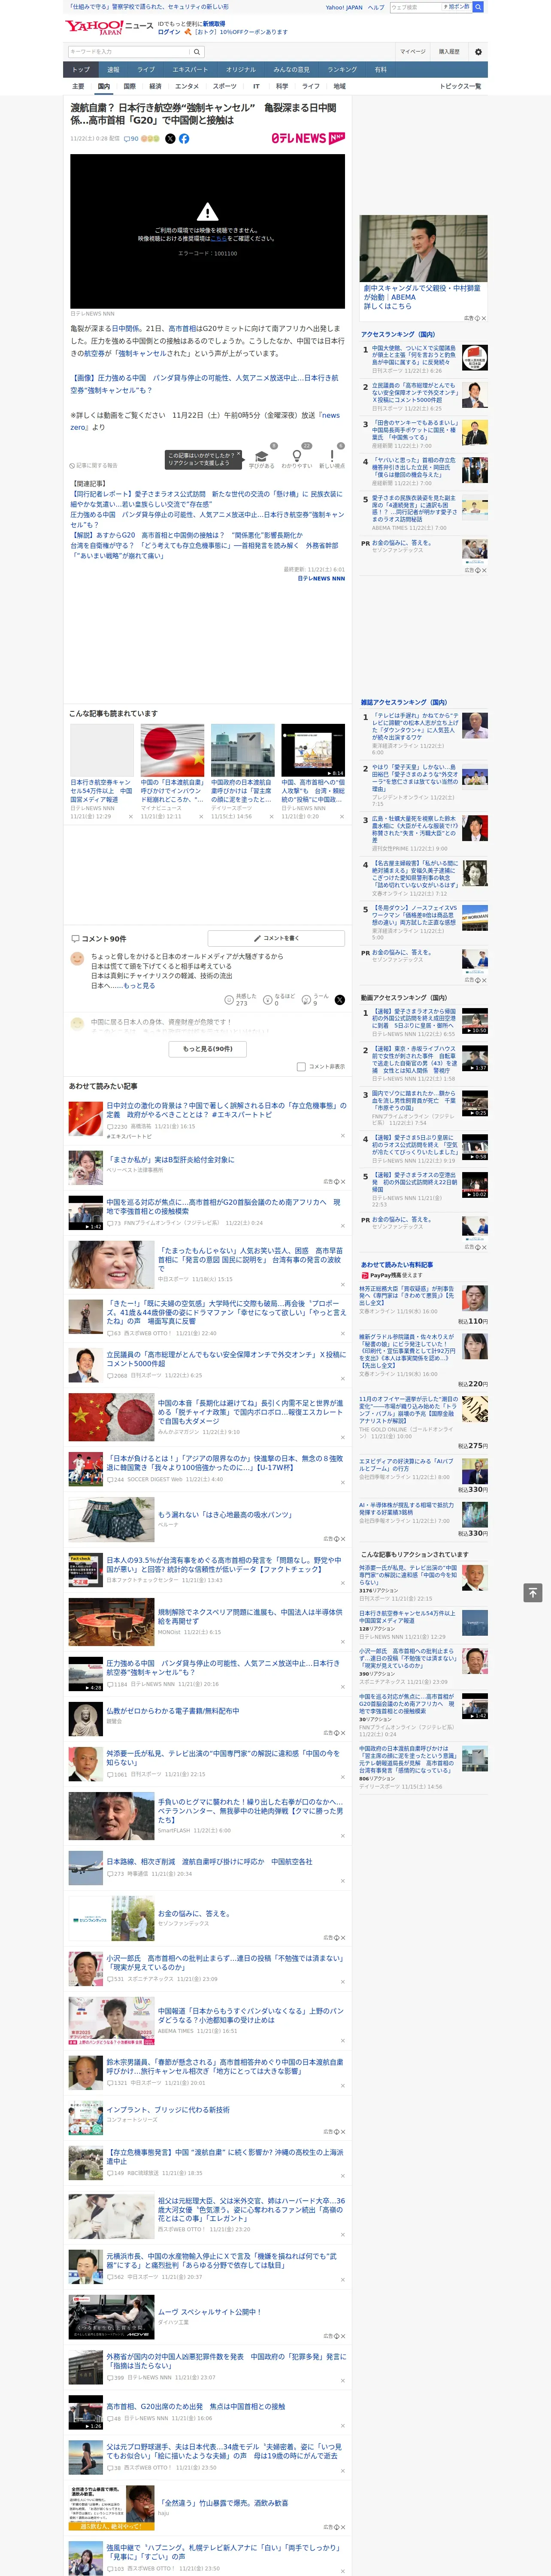Click the 日テレNEWS NNN logo
This screenshot has height=2576, width=551.
(x=308, y=139)
